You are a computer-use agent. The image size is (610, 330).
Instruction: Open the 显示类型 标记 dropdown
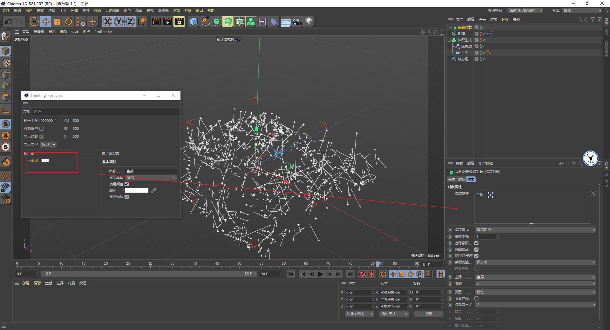pos(49,144)
